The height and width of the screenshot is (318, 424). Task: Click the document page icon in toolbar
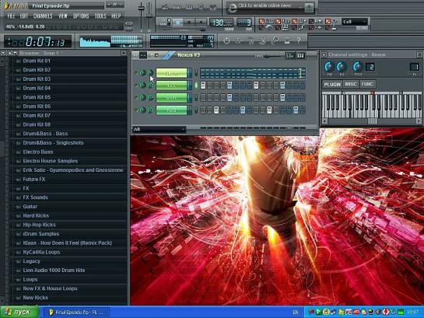(x=287, y=40)
